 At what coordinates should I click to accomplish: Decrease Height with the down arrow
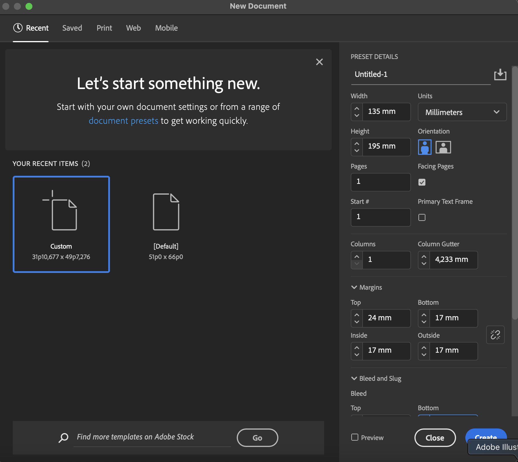[x=357, y=151]
